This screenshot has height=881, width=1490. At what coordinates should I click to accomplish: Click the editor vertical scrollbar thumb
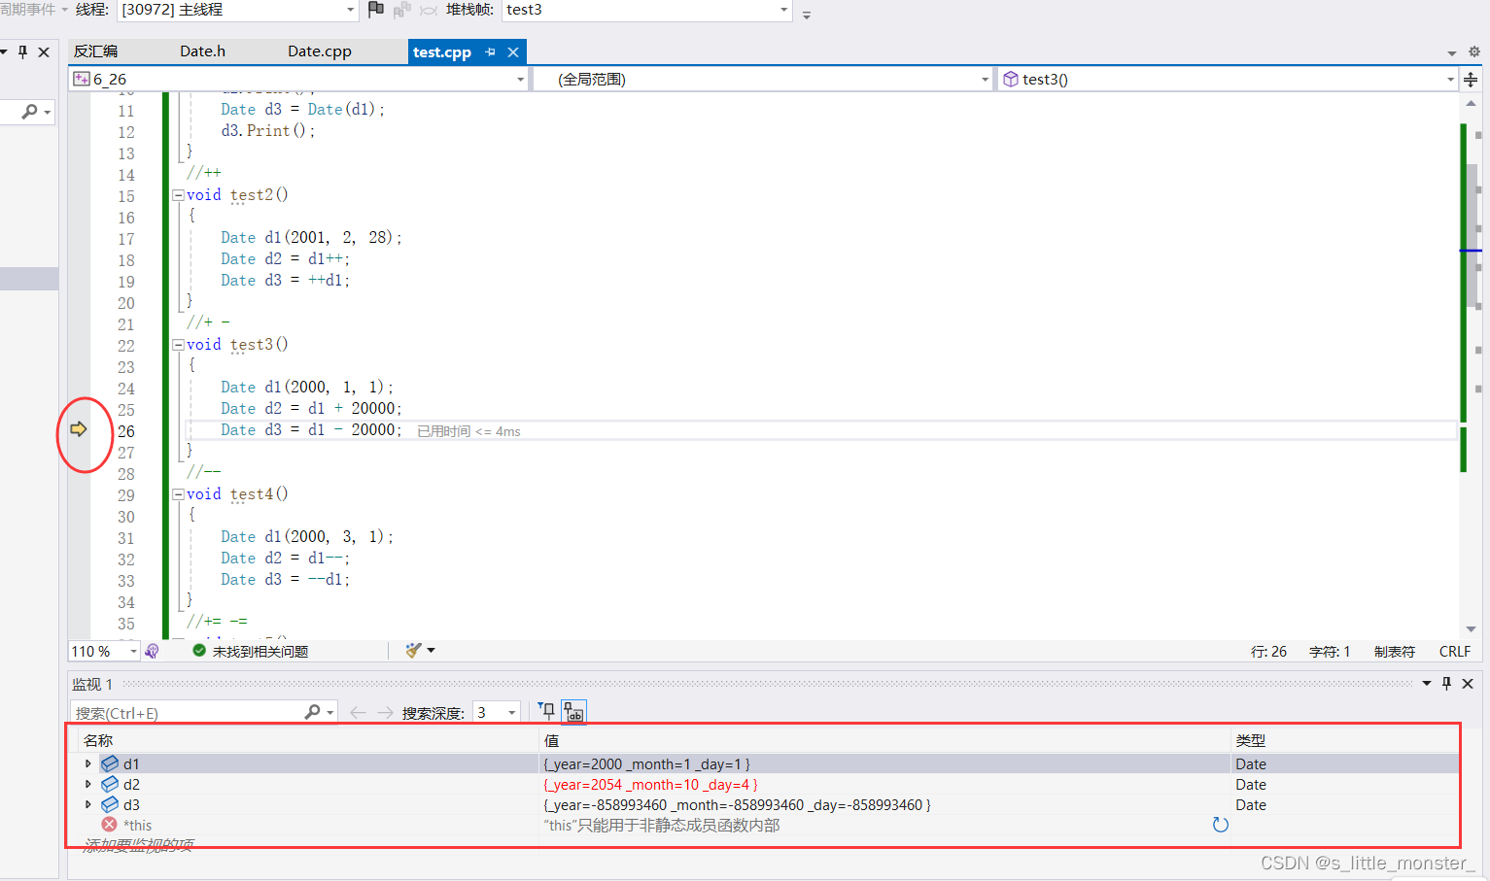tap(1472, 238)
